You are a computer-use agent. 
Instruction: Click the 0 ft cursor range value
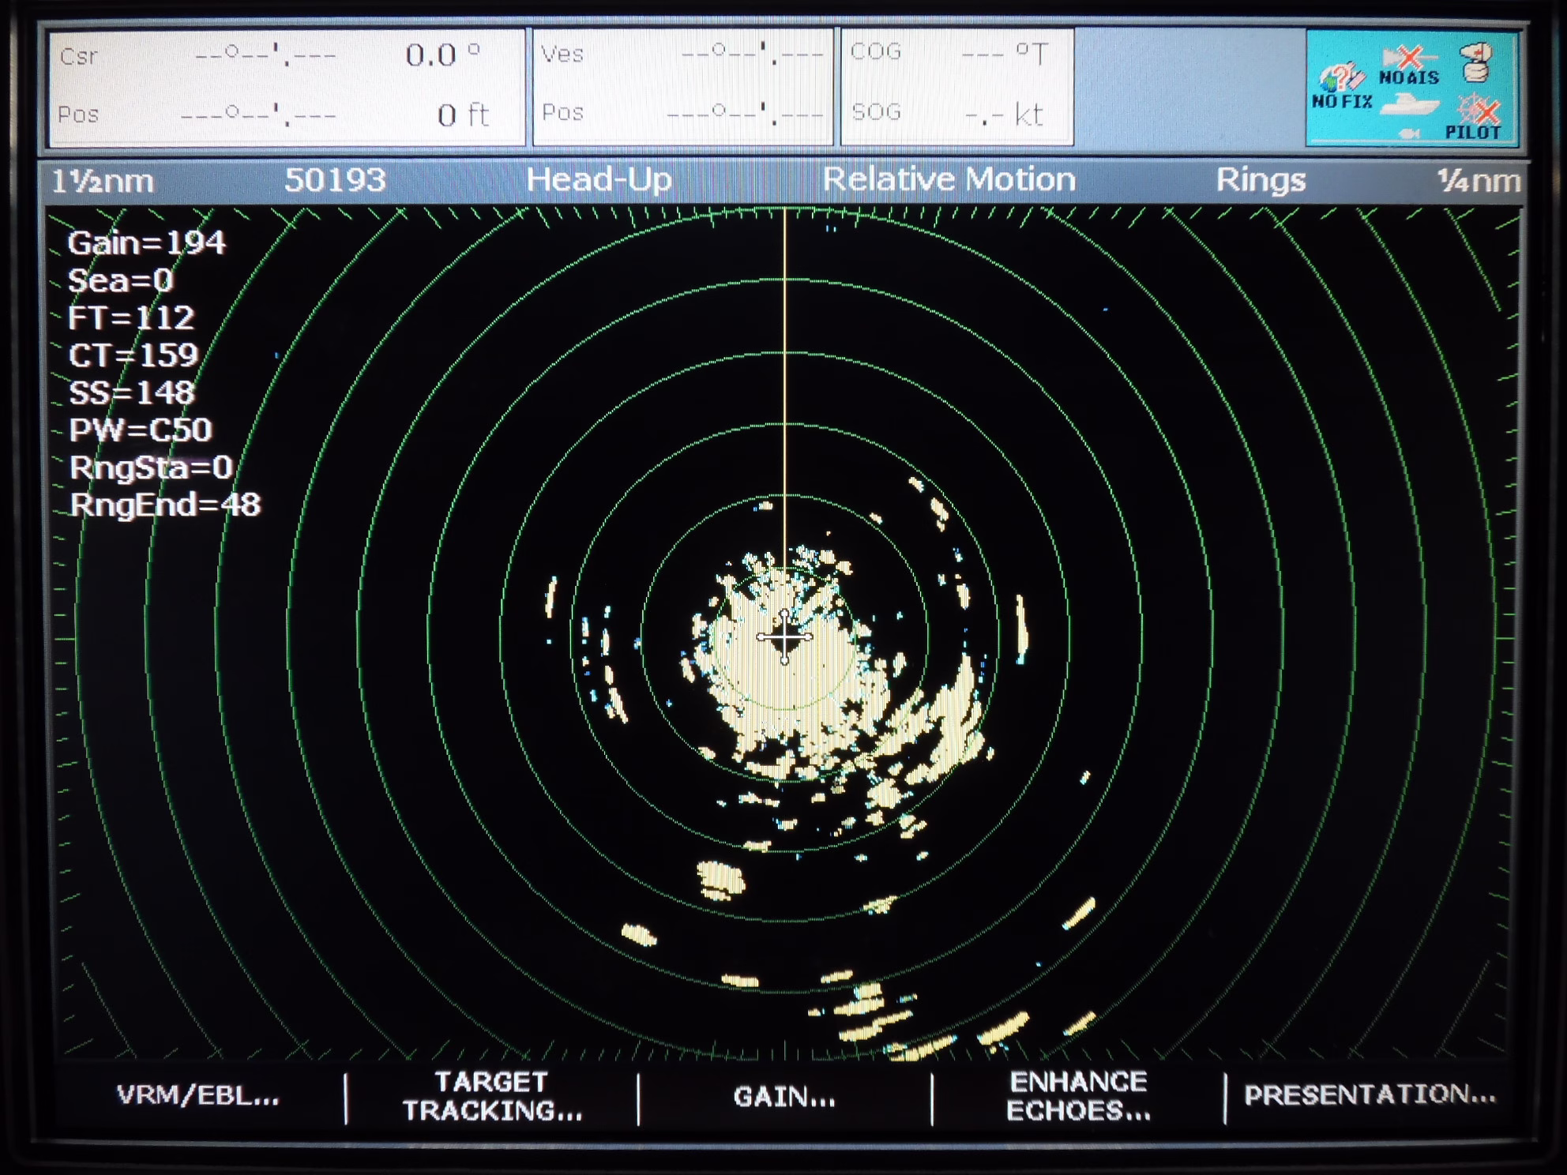[x=464, y=115]
